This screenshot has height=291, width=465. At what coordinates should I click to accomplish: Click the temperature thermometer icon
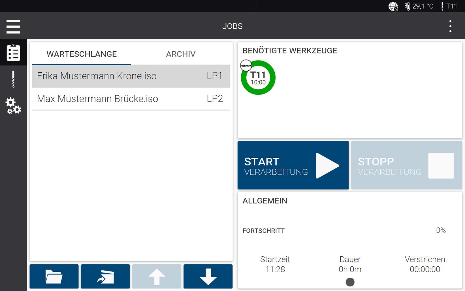[408, 6]
